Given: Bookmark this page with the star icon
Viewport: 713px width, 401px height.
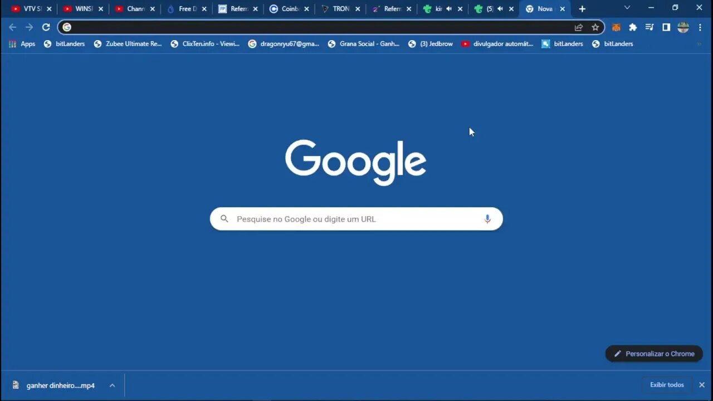Looking at the screenshot, I should 595,27.
